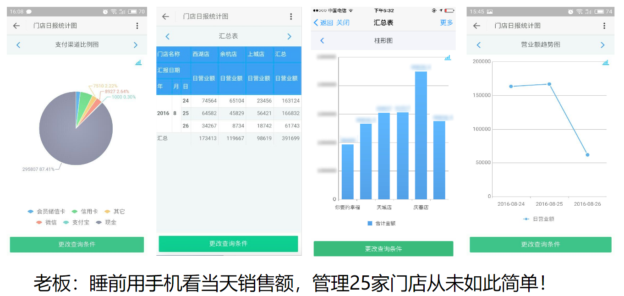
Task: Tap back arrow on 营业额趋势图 screen
Action: pos(476,26)
